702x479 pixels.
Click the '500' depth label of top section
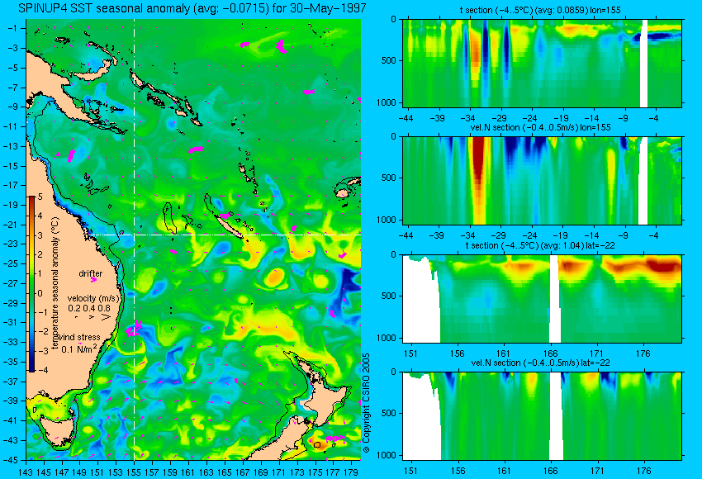[389, 60]
